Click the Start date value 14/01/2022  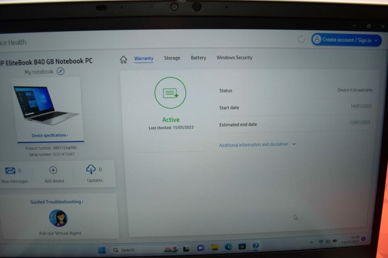click(x=361, y=106)
